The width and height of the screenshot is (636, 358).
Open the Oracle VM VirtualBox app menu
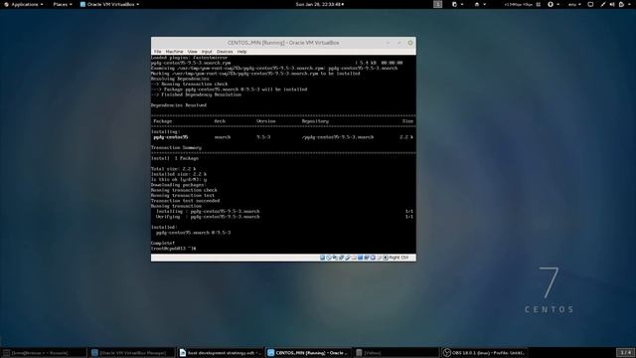click(110, 4)
